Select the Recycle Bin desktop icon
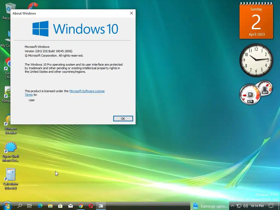 (x=7, y=11)
